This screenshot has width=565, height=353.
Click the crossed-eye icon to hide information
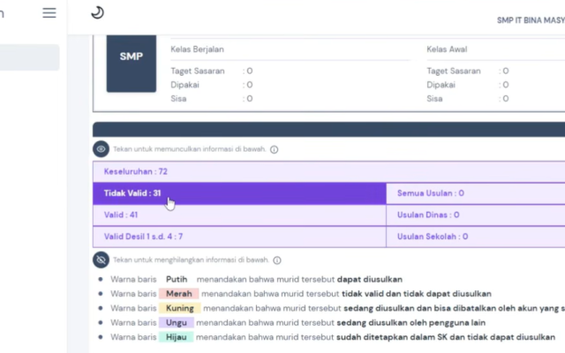(101, 259)
